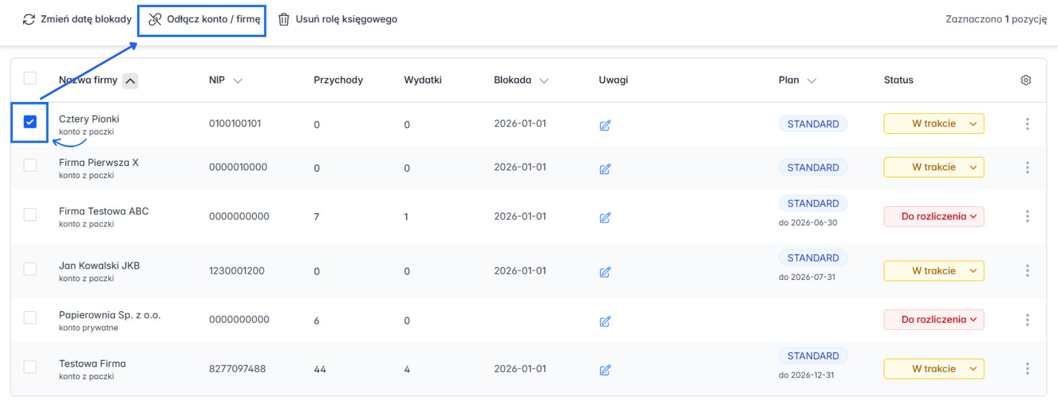Open notes editor for Firma Testowa ABC
The width and height of the screenshot is (1058, 400).
click(605, 218)
